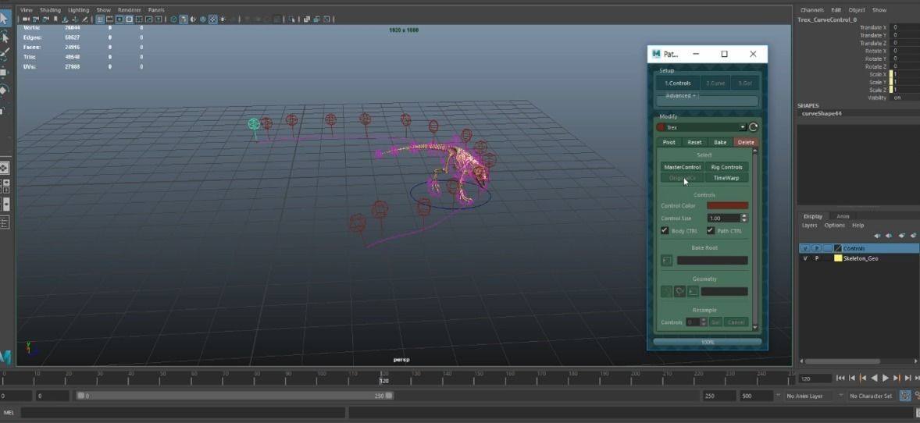Pick the Paint Selection brush tool
This screenshot has width=920, height=423.
(4, 54)
